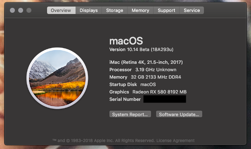Click the System Report... button

click(130, 114)
